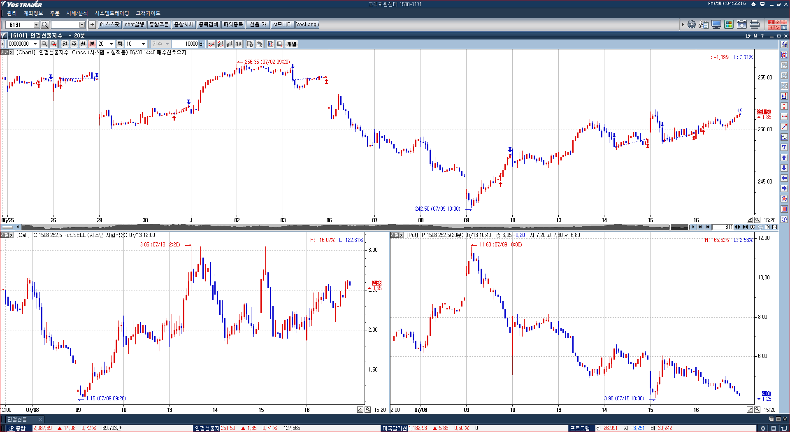The width and height of the screenshot is (790, 432).
Task: Toggle the 틱 (tick) period button
Action: (120, 44)
